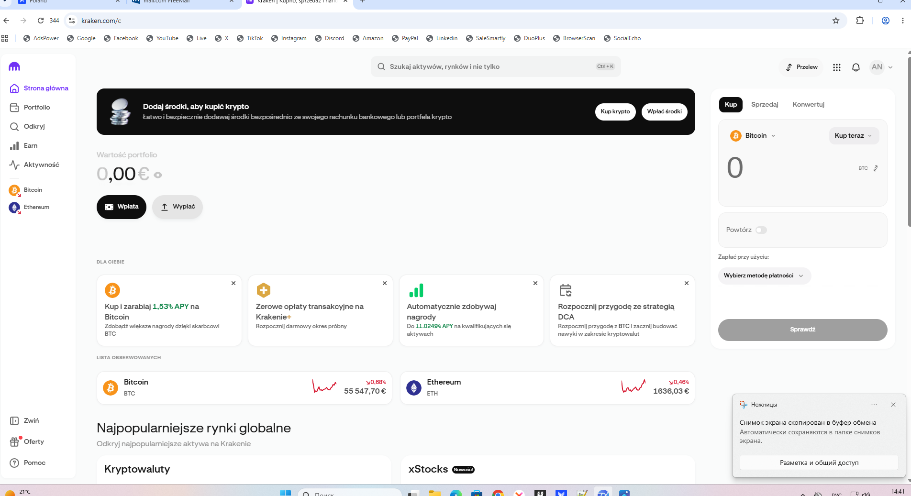Viewport: 911px width, 496px height.
Task: Bookmark this page with the star icon
Action: pyautogui.click(x=836, y=21)
